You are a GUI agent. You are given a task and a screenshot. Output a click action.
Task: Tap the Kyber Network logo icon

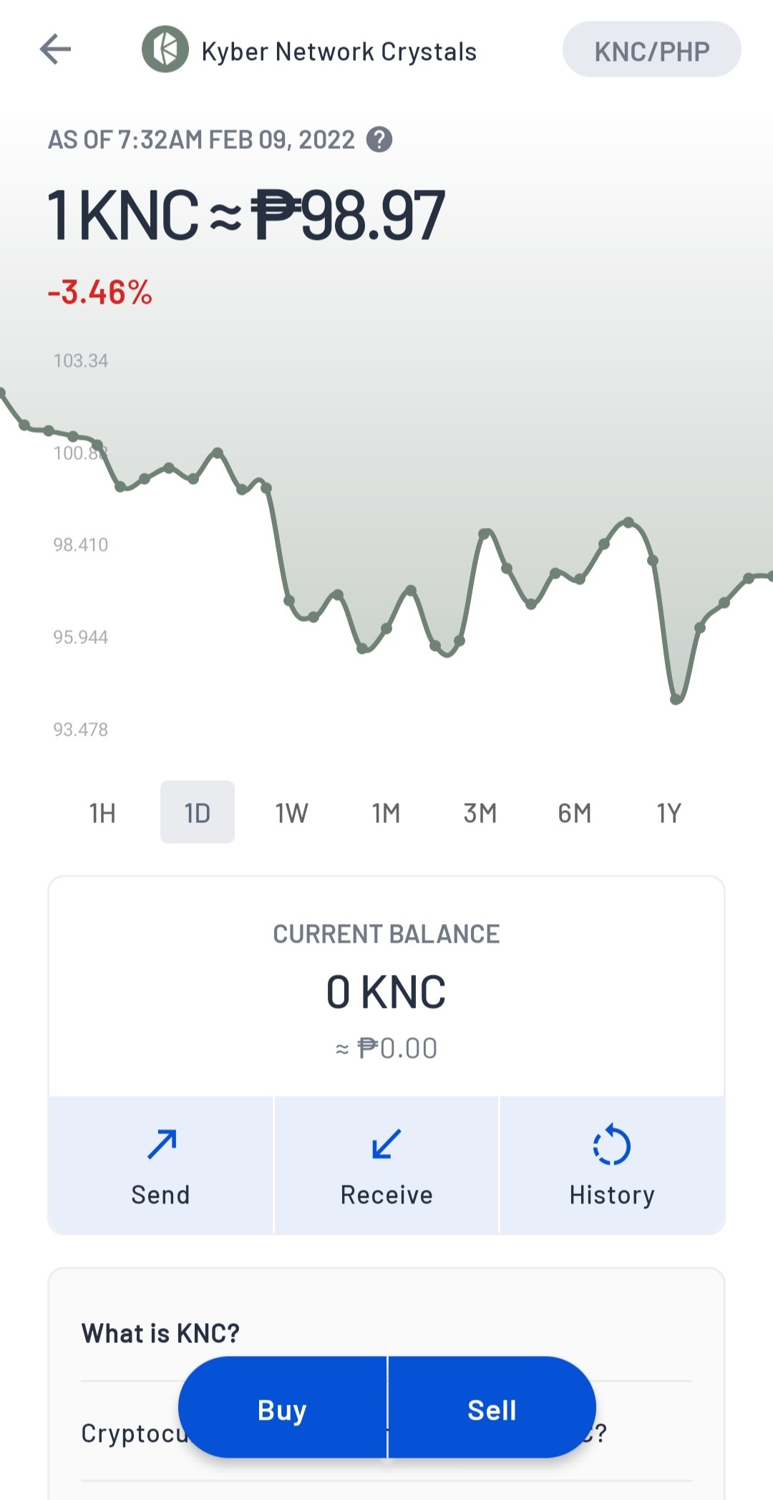click(165, 49)
